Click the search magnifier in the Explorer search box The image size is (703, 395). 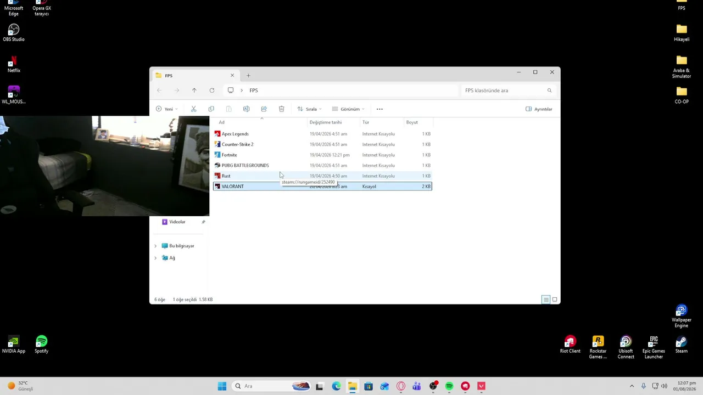click(549, 91)
